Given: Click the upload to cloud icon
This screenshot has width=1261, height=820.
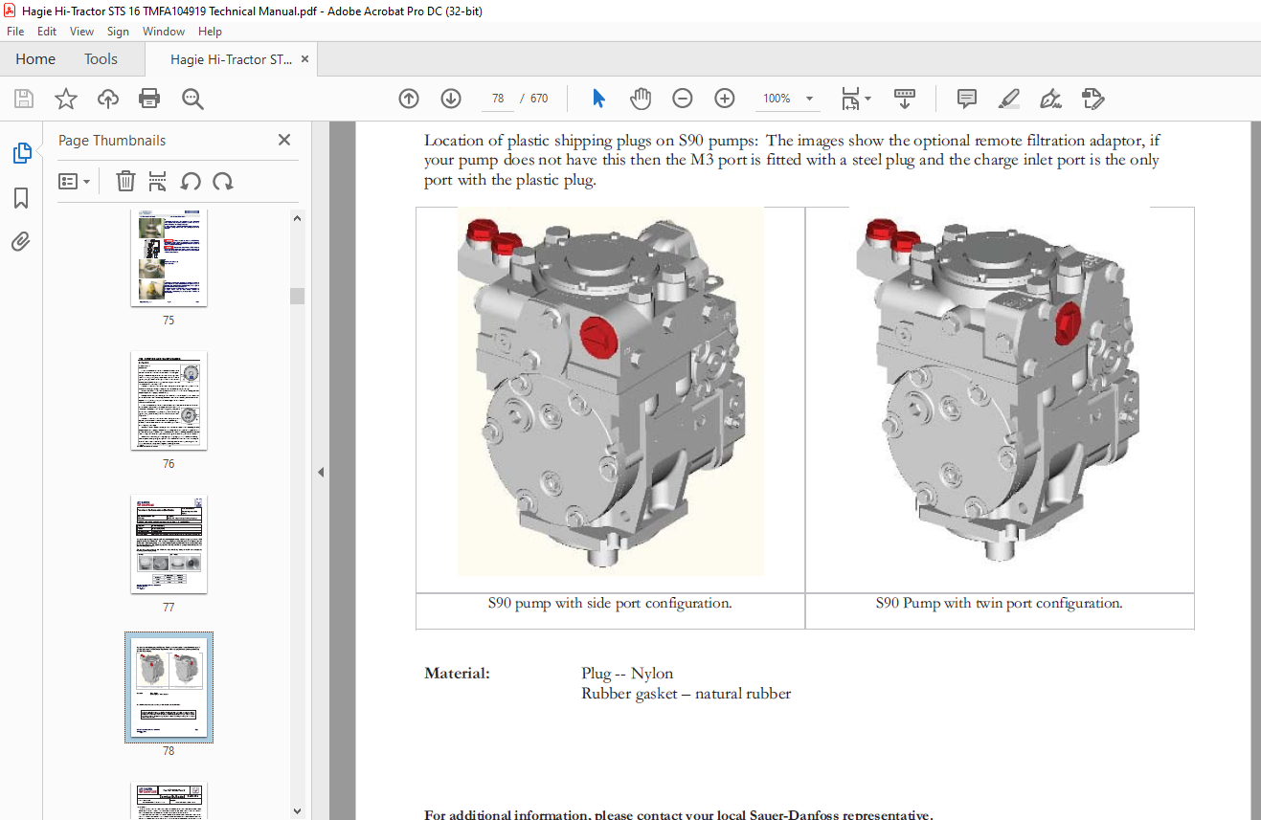Looking at the screenshot, I should point(108,99).
